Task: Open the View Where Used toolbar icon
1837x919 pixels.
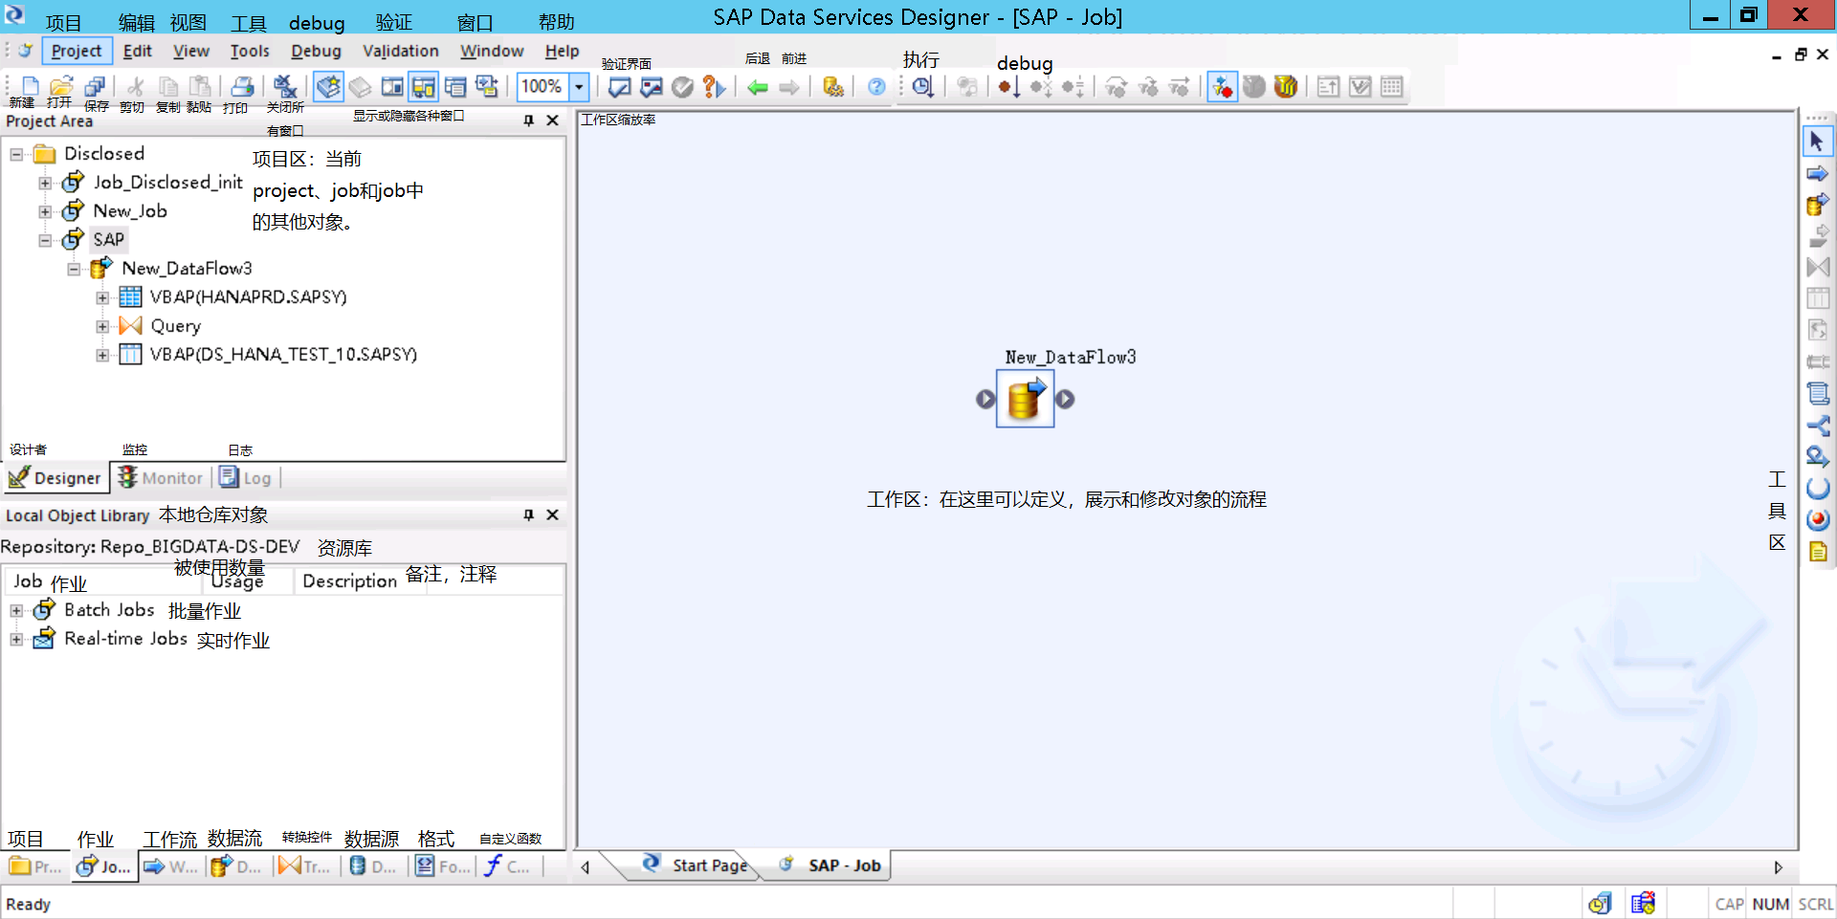Action: point(831,87)
